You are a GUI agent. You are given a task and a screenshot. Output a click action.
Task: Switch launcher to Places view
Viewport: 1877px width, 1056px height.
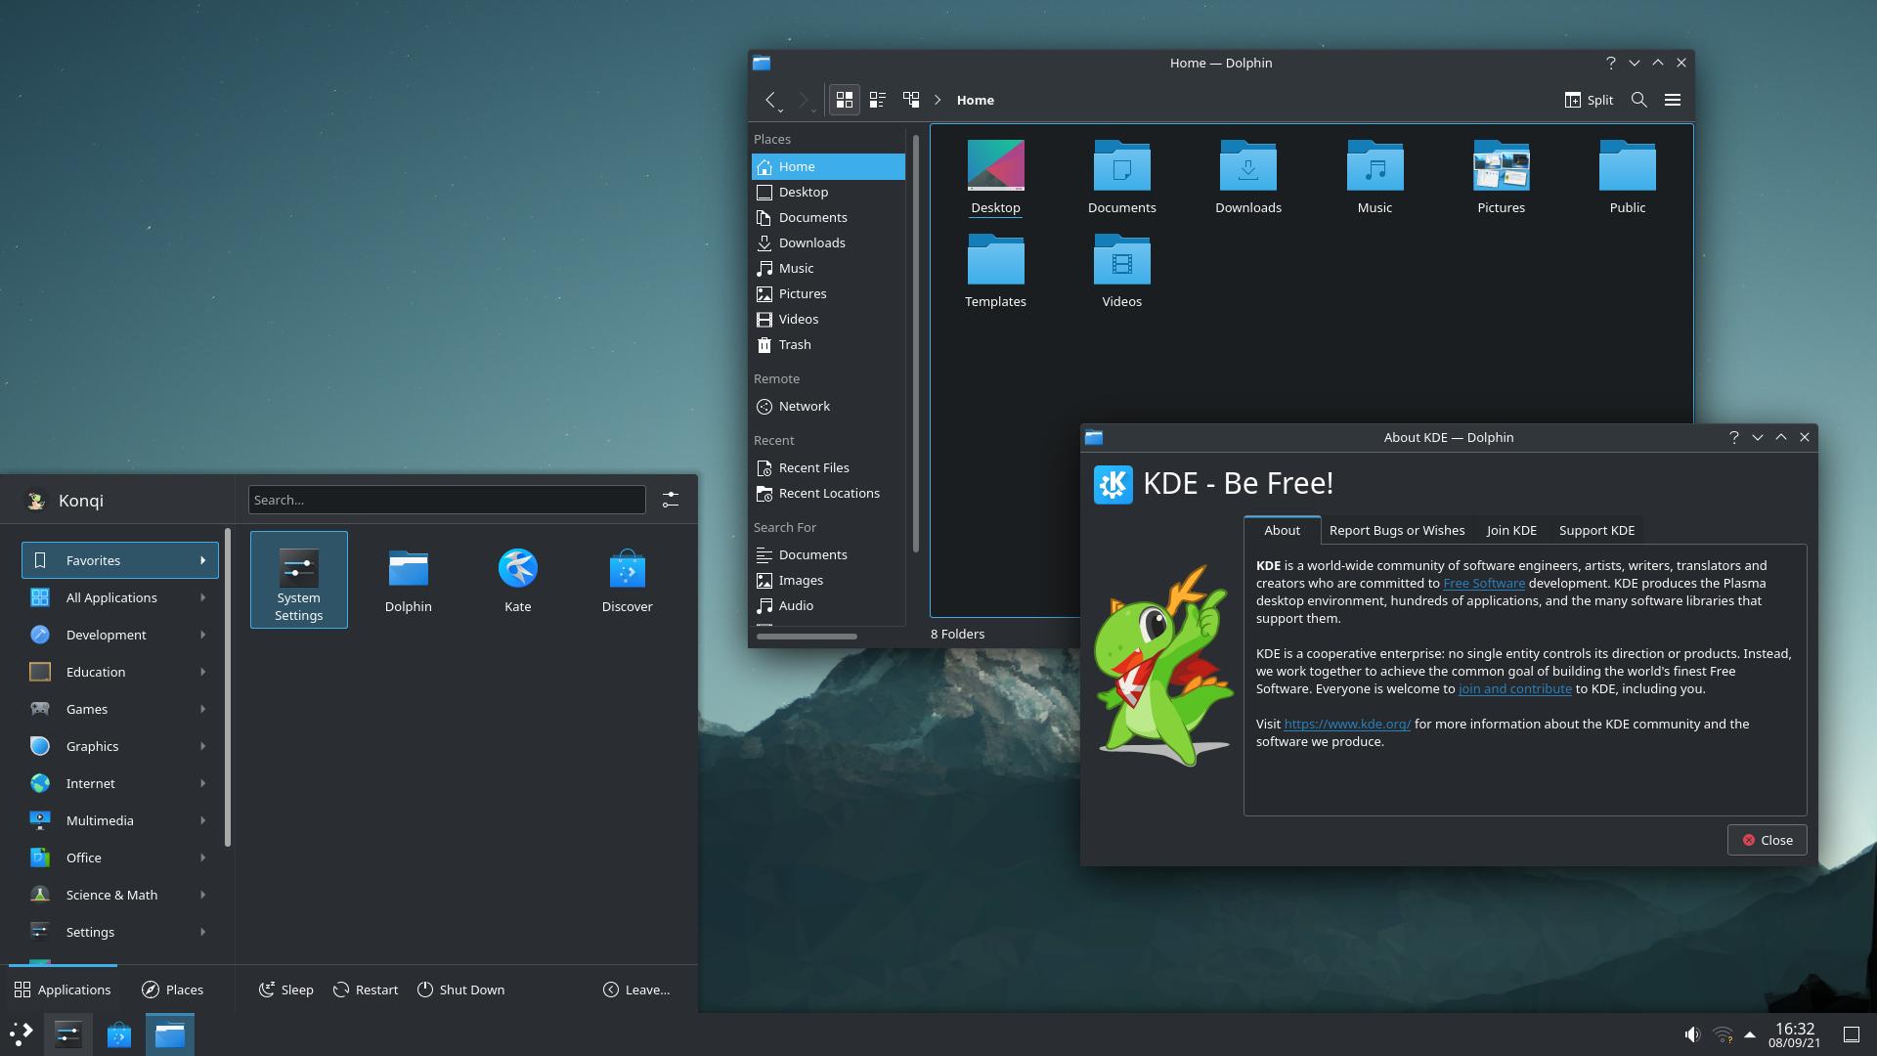172,990
